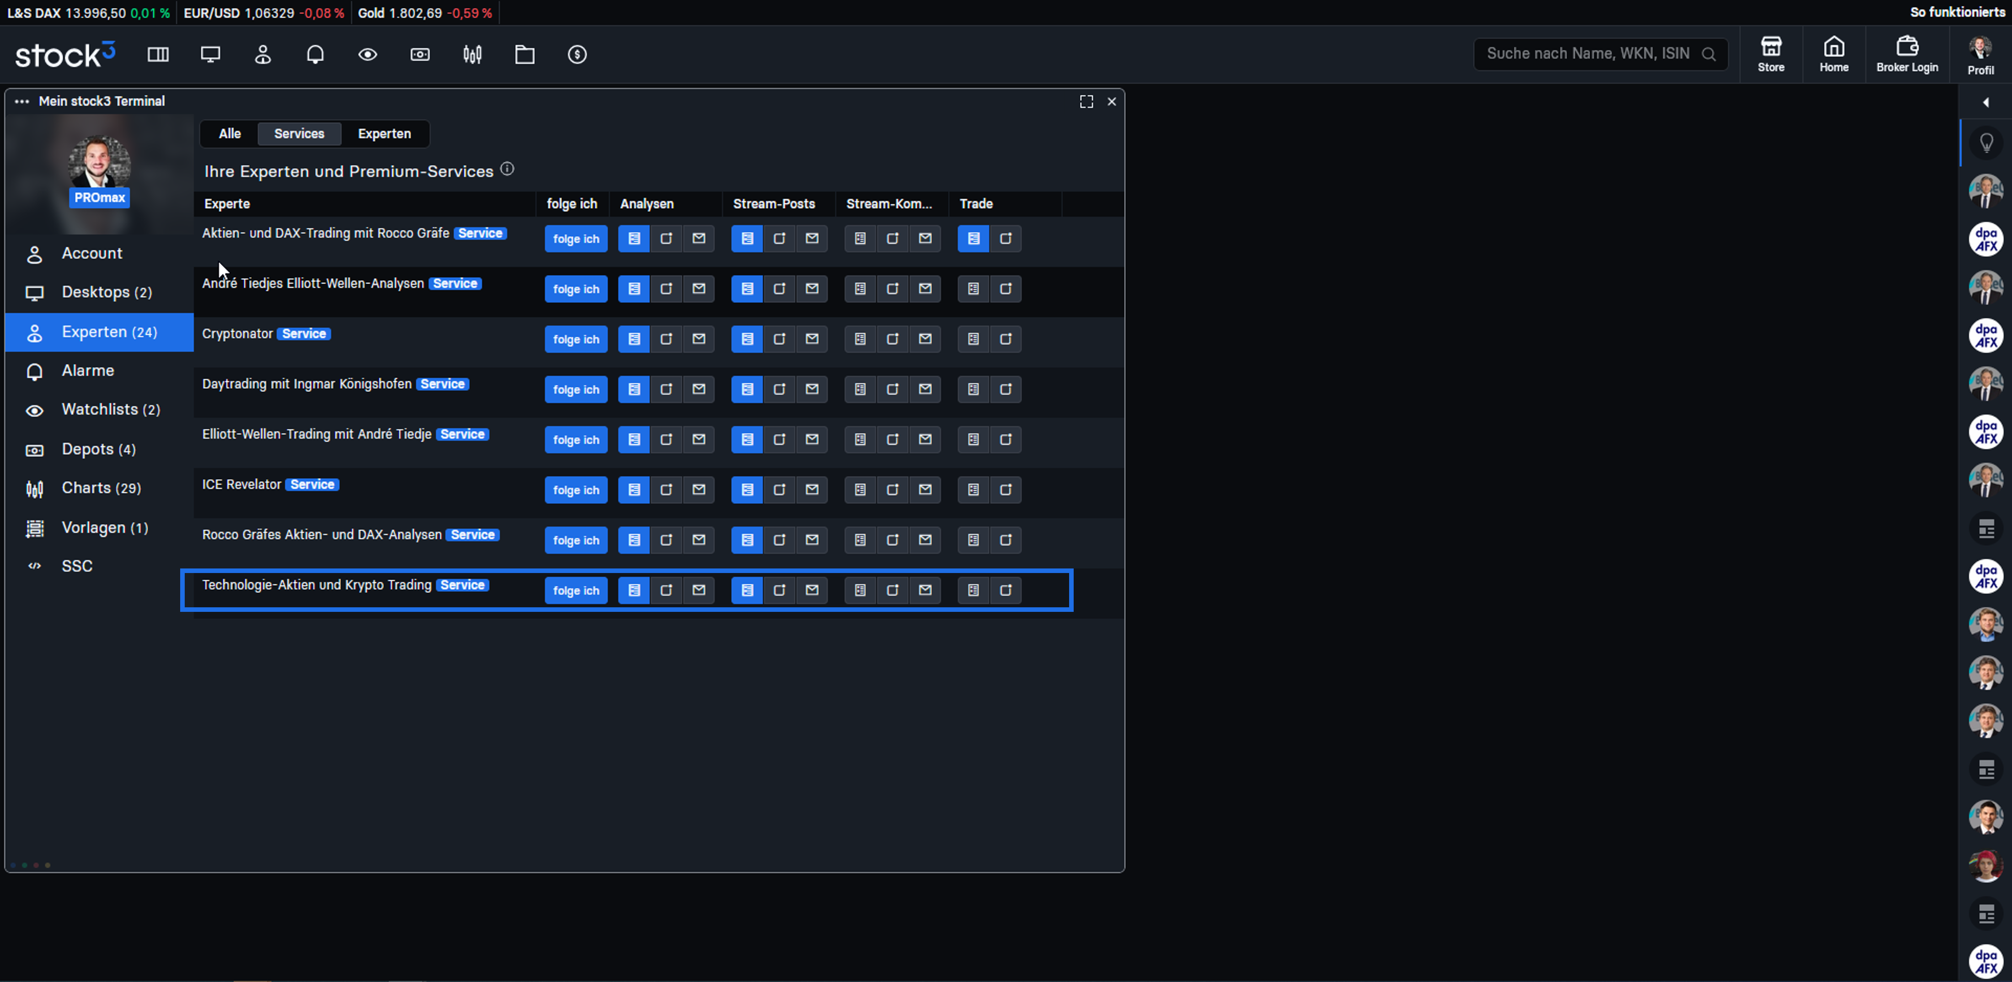2012x982 pixels.
Task: Switch to the Experten tab
Action: tap(384, 133)
